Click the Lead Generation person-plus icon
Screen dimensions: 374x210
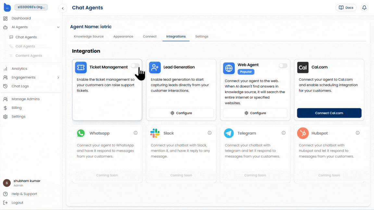click(x=155, y=67)
